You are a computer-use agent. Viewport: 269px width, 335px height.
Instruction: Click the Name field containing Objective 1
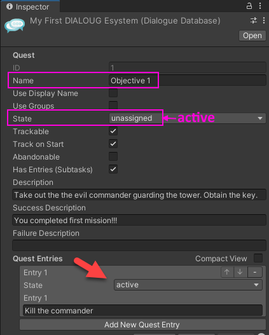pyautogui.click(x=188, y=80)
